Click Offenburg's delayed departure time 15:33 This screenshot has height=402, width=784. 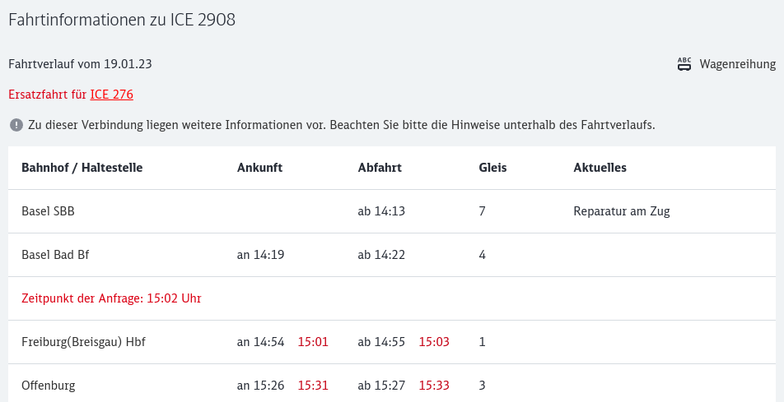pyautogui.click(x=434, y=385)
